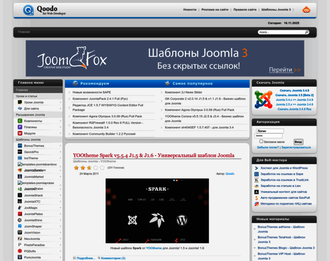The image size is (330, 261).
Task: Open the Новости top menu item
Action: point(190,10)
